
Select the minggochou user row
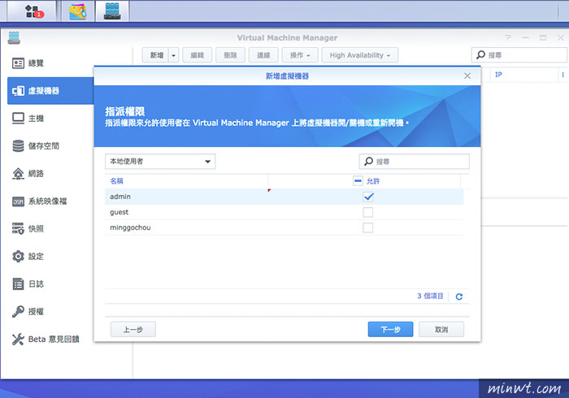[x=284, y=227]
